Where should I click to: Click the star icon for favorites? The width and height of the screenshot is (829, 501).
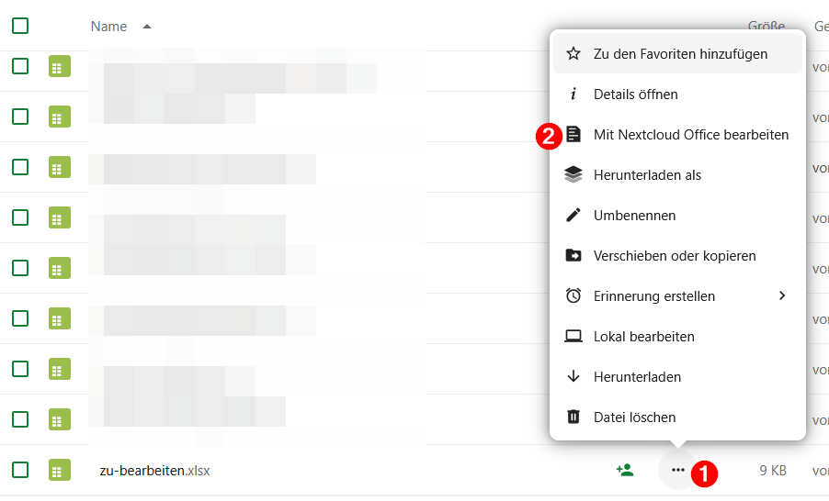click(x=573, y=54)
